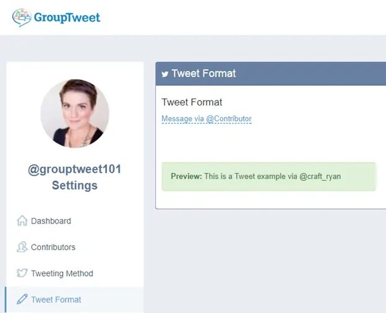Click the GroupTweet speech-bubble logo icon

click(x=22, y=18)
